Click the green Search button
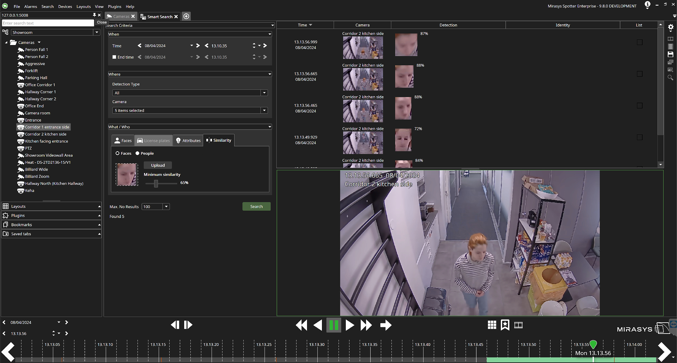The image size is (677, 363). point(256,206)
